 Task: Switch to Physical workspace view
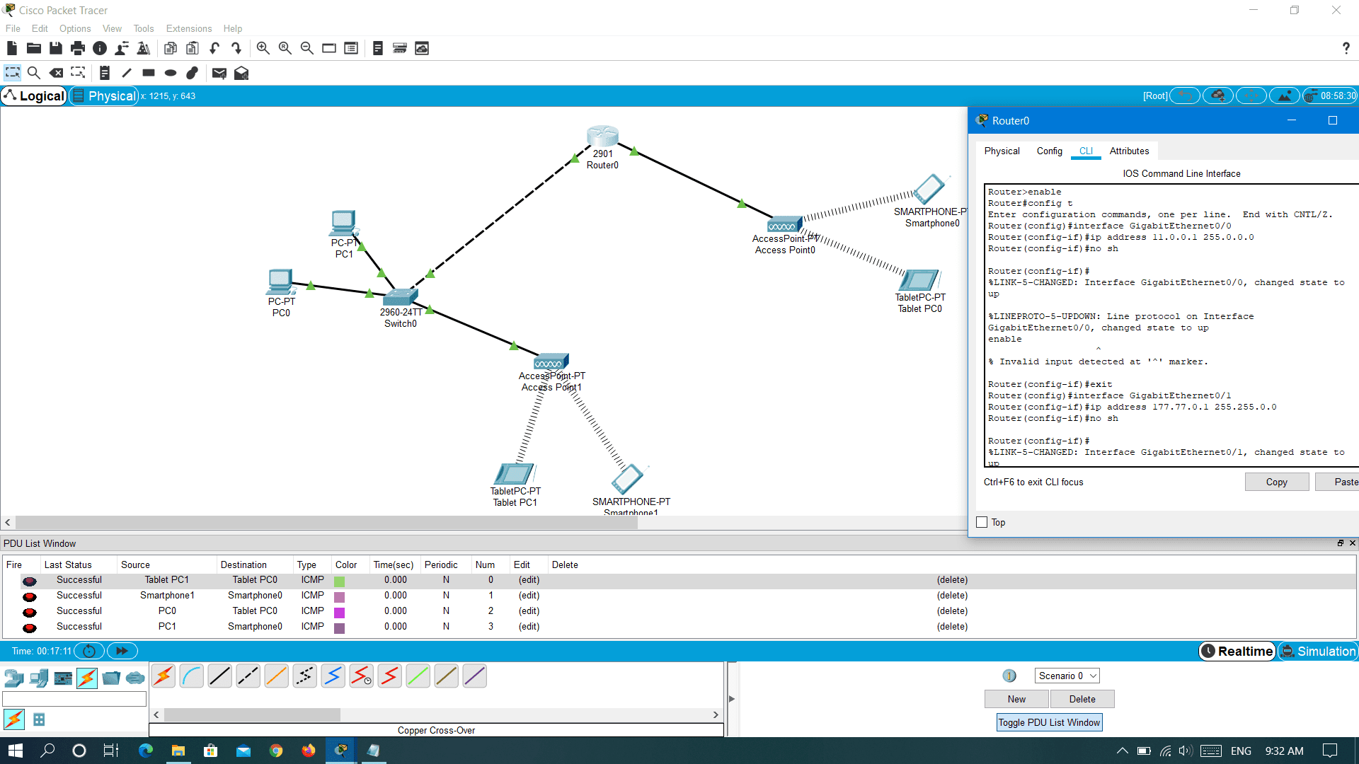tap(104, 96)
